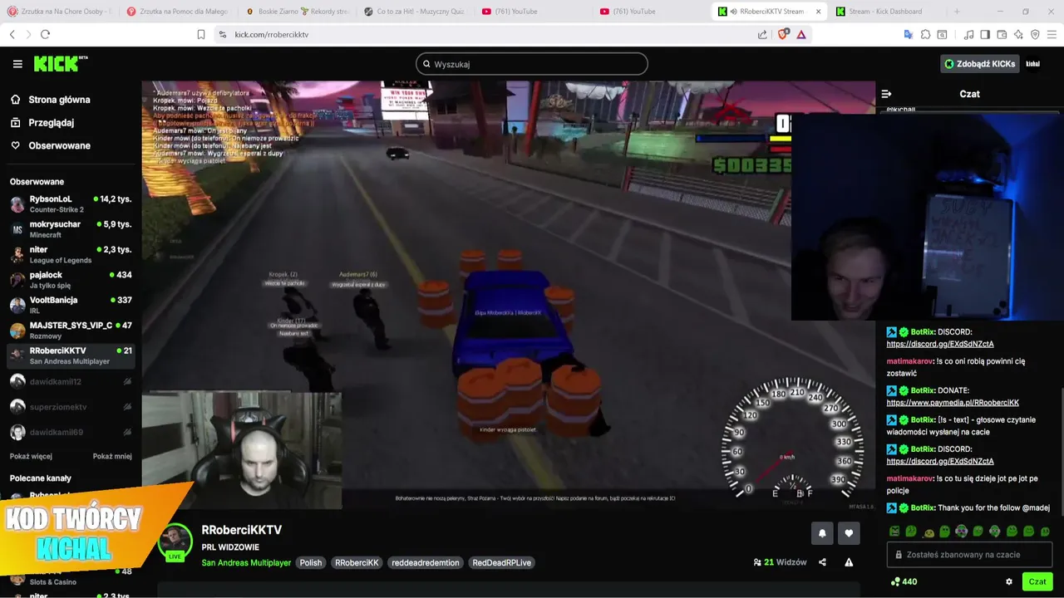This screenshot has width=1064, height=598.
Task: Click the banned chat input field
Action: click(969, 554)
